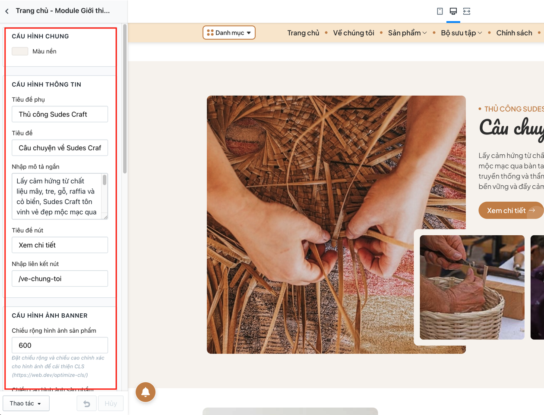Click the page title Trang chủ - Module Giới thi...
The height and width of the screenshot is (415, 544).
pyautogui.click(x=63, y=11)
